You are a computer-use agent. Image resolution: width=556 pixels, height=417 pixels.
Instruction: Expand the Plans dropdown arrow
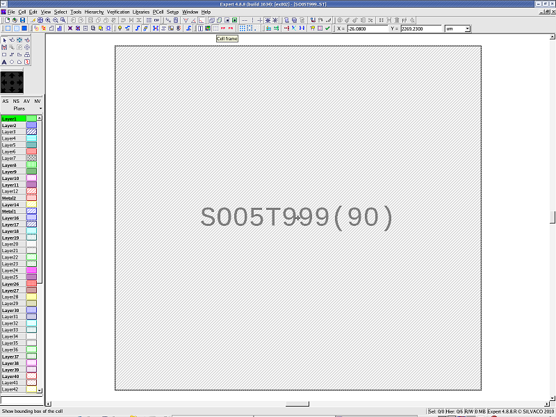(x=40, y=108)
